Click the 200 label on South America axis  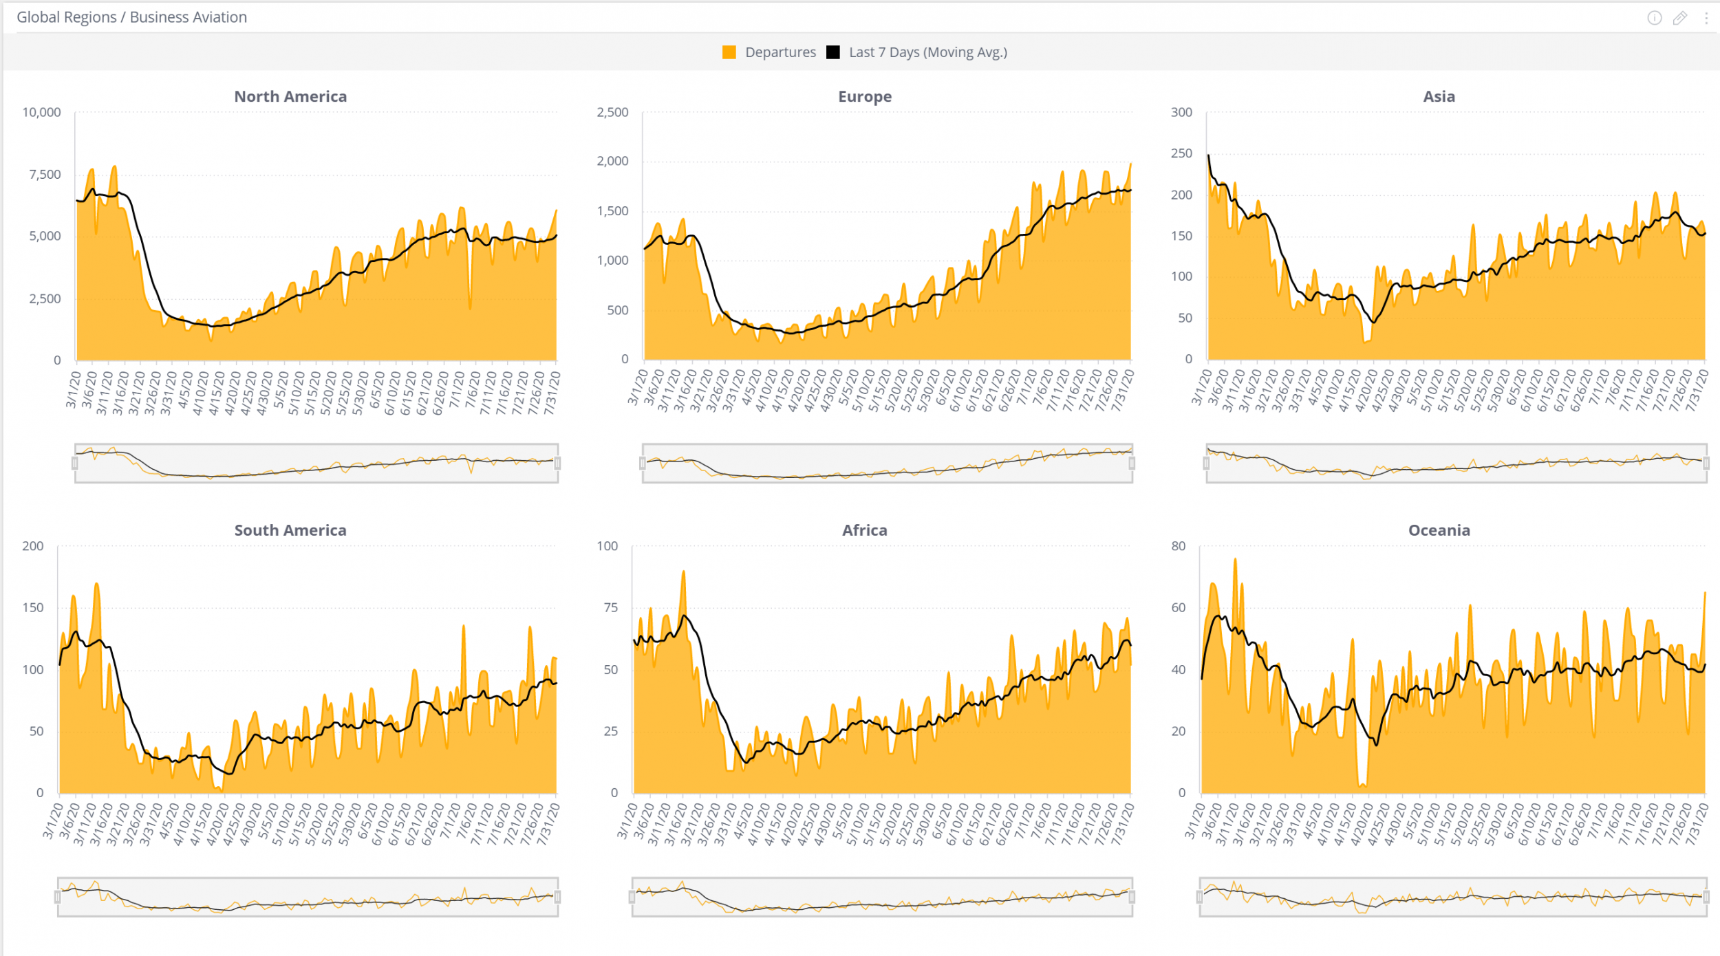33,546
